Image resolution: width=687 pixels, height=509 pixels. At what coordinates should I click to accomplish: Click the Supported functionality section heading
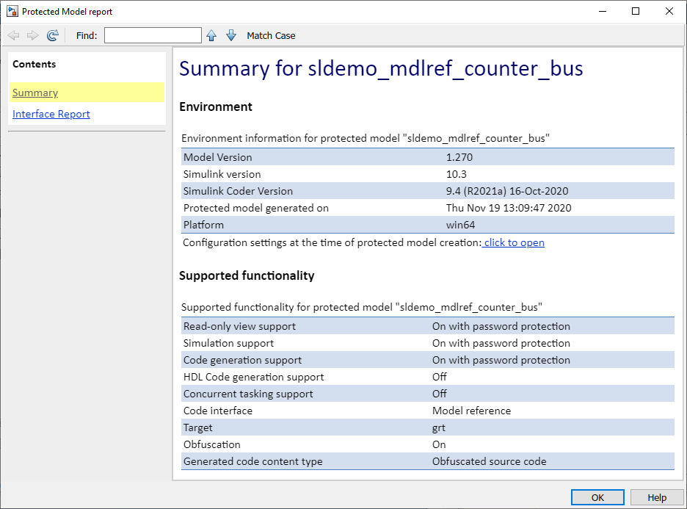247,275
